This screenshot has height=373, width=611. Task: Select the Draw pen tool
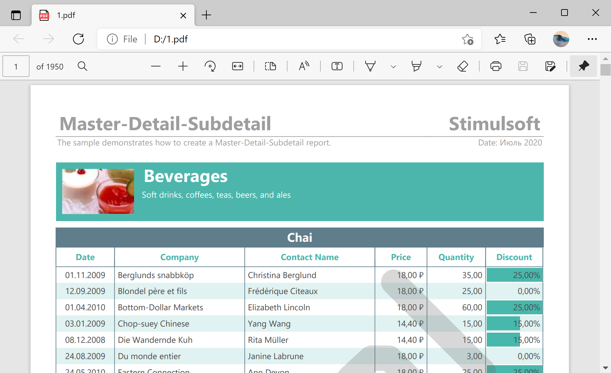(370, 66)
